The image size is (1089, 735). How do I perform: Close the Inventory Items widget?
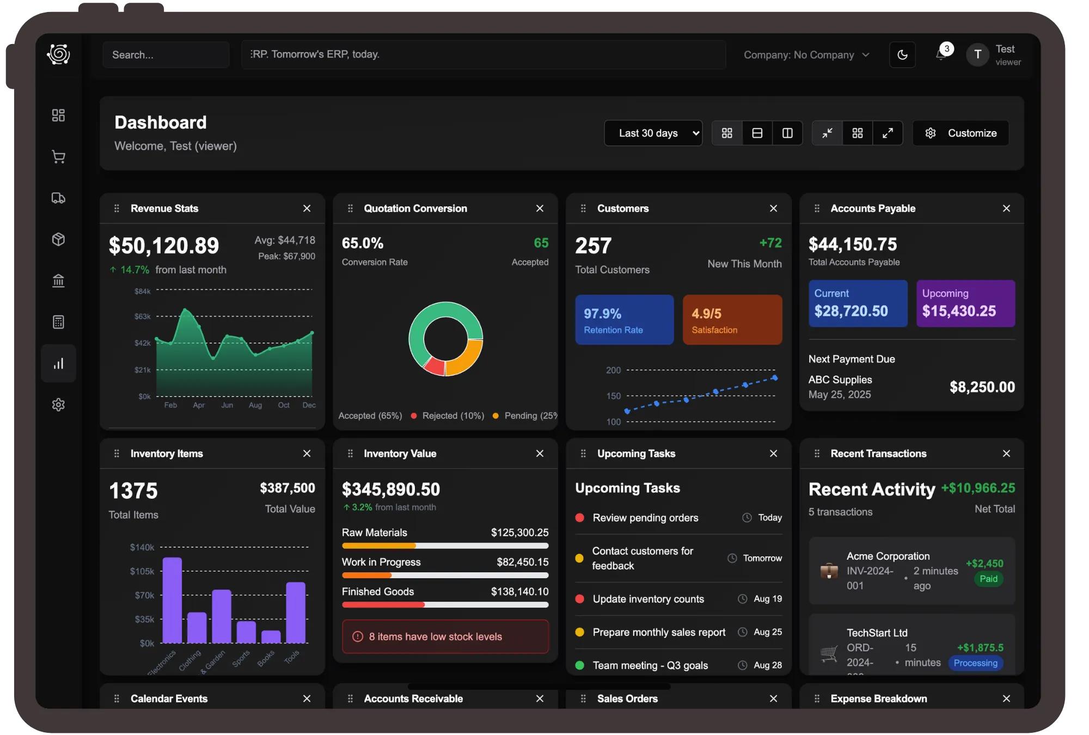tap(307, 454)
